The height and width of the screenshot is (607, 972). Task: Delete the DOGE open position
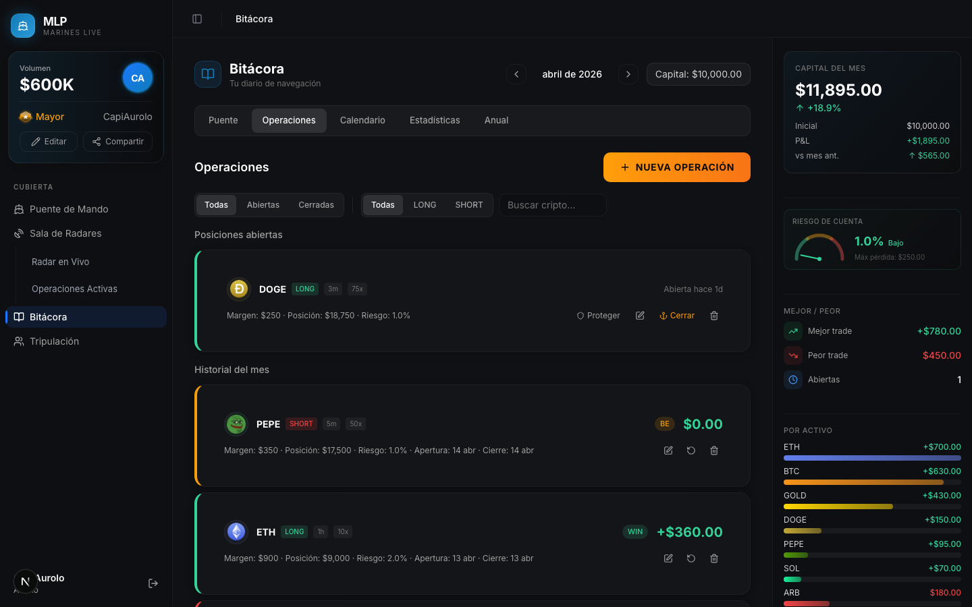pos(714,316)
